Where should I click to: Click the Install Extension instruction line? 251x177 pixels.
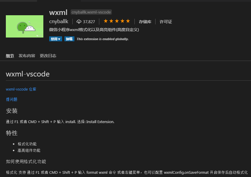(x=60, y=122)
